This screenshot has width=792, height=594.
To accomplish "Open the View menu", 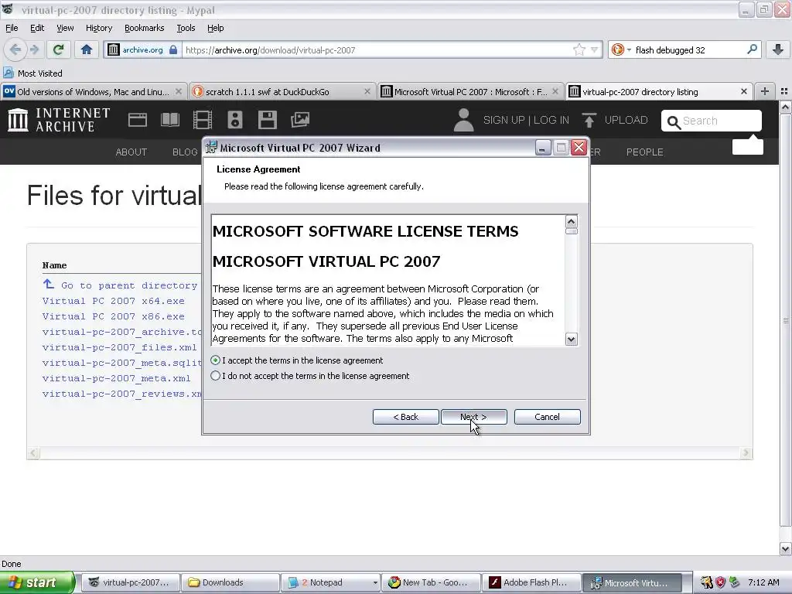I will [x=65, y=28].
